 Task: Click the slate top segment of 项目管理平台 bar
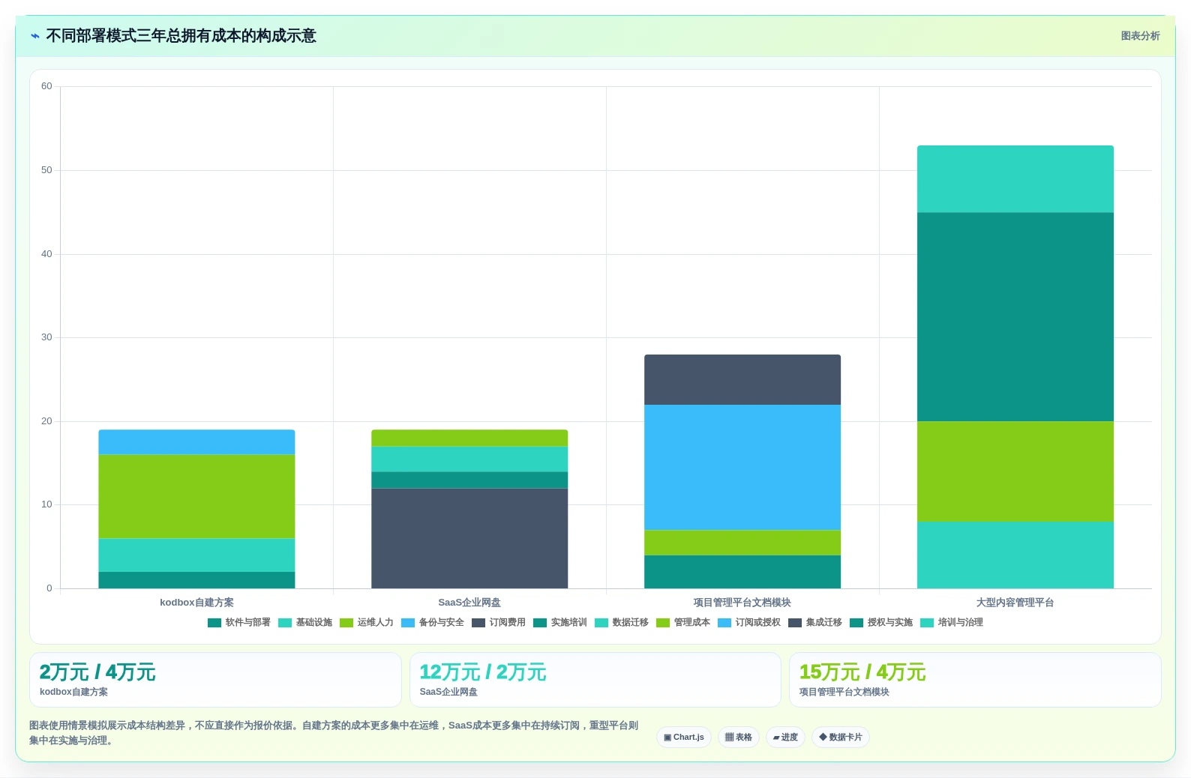[x=742, y=380]
